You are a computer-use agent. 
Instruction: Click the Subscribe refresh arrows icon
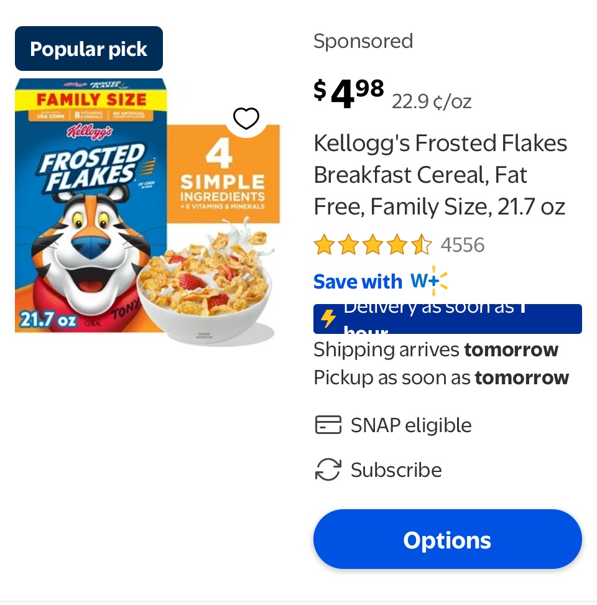coord(328,469)
